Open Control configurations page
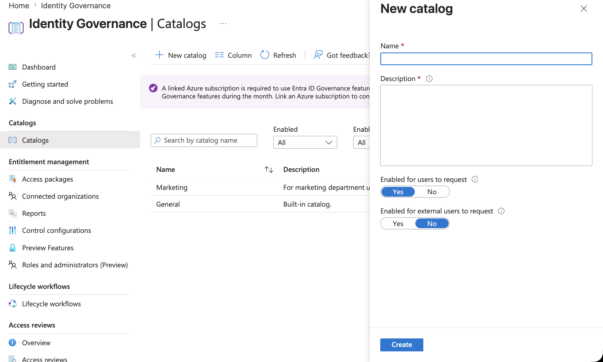603x362 pixels. click(x=57, y=230)
